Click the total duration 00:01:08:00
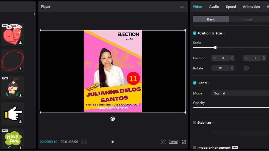The width and height of the screenshot is (269, 151). pos(69,142)
